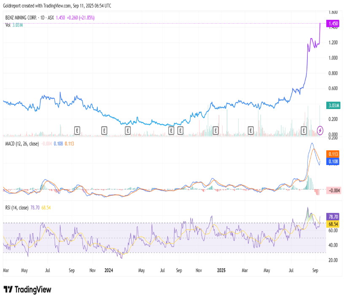Open the earnings E marker nearest the lightning icon
The width and height of the screenshot is (344, 296).
point(304,131)
